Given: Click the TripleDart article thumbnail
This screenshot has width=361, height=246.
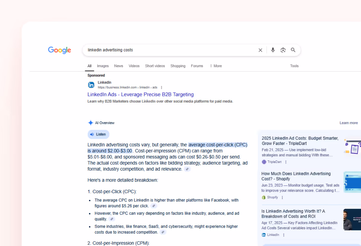Looking at the screenshot, I should [x=353, y=146].
